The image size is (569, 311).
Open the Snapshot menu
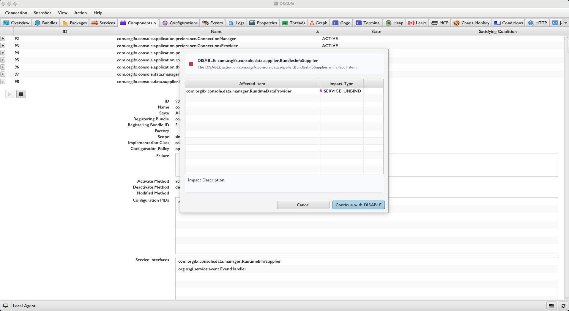(x=42, y=13)
